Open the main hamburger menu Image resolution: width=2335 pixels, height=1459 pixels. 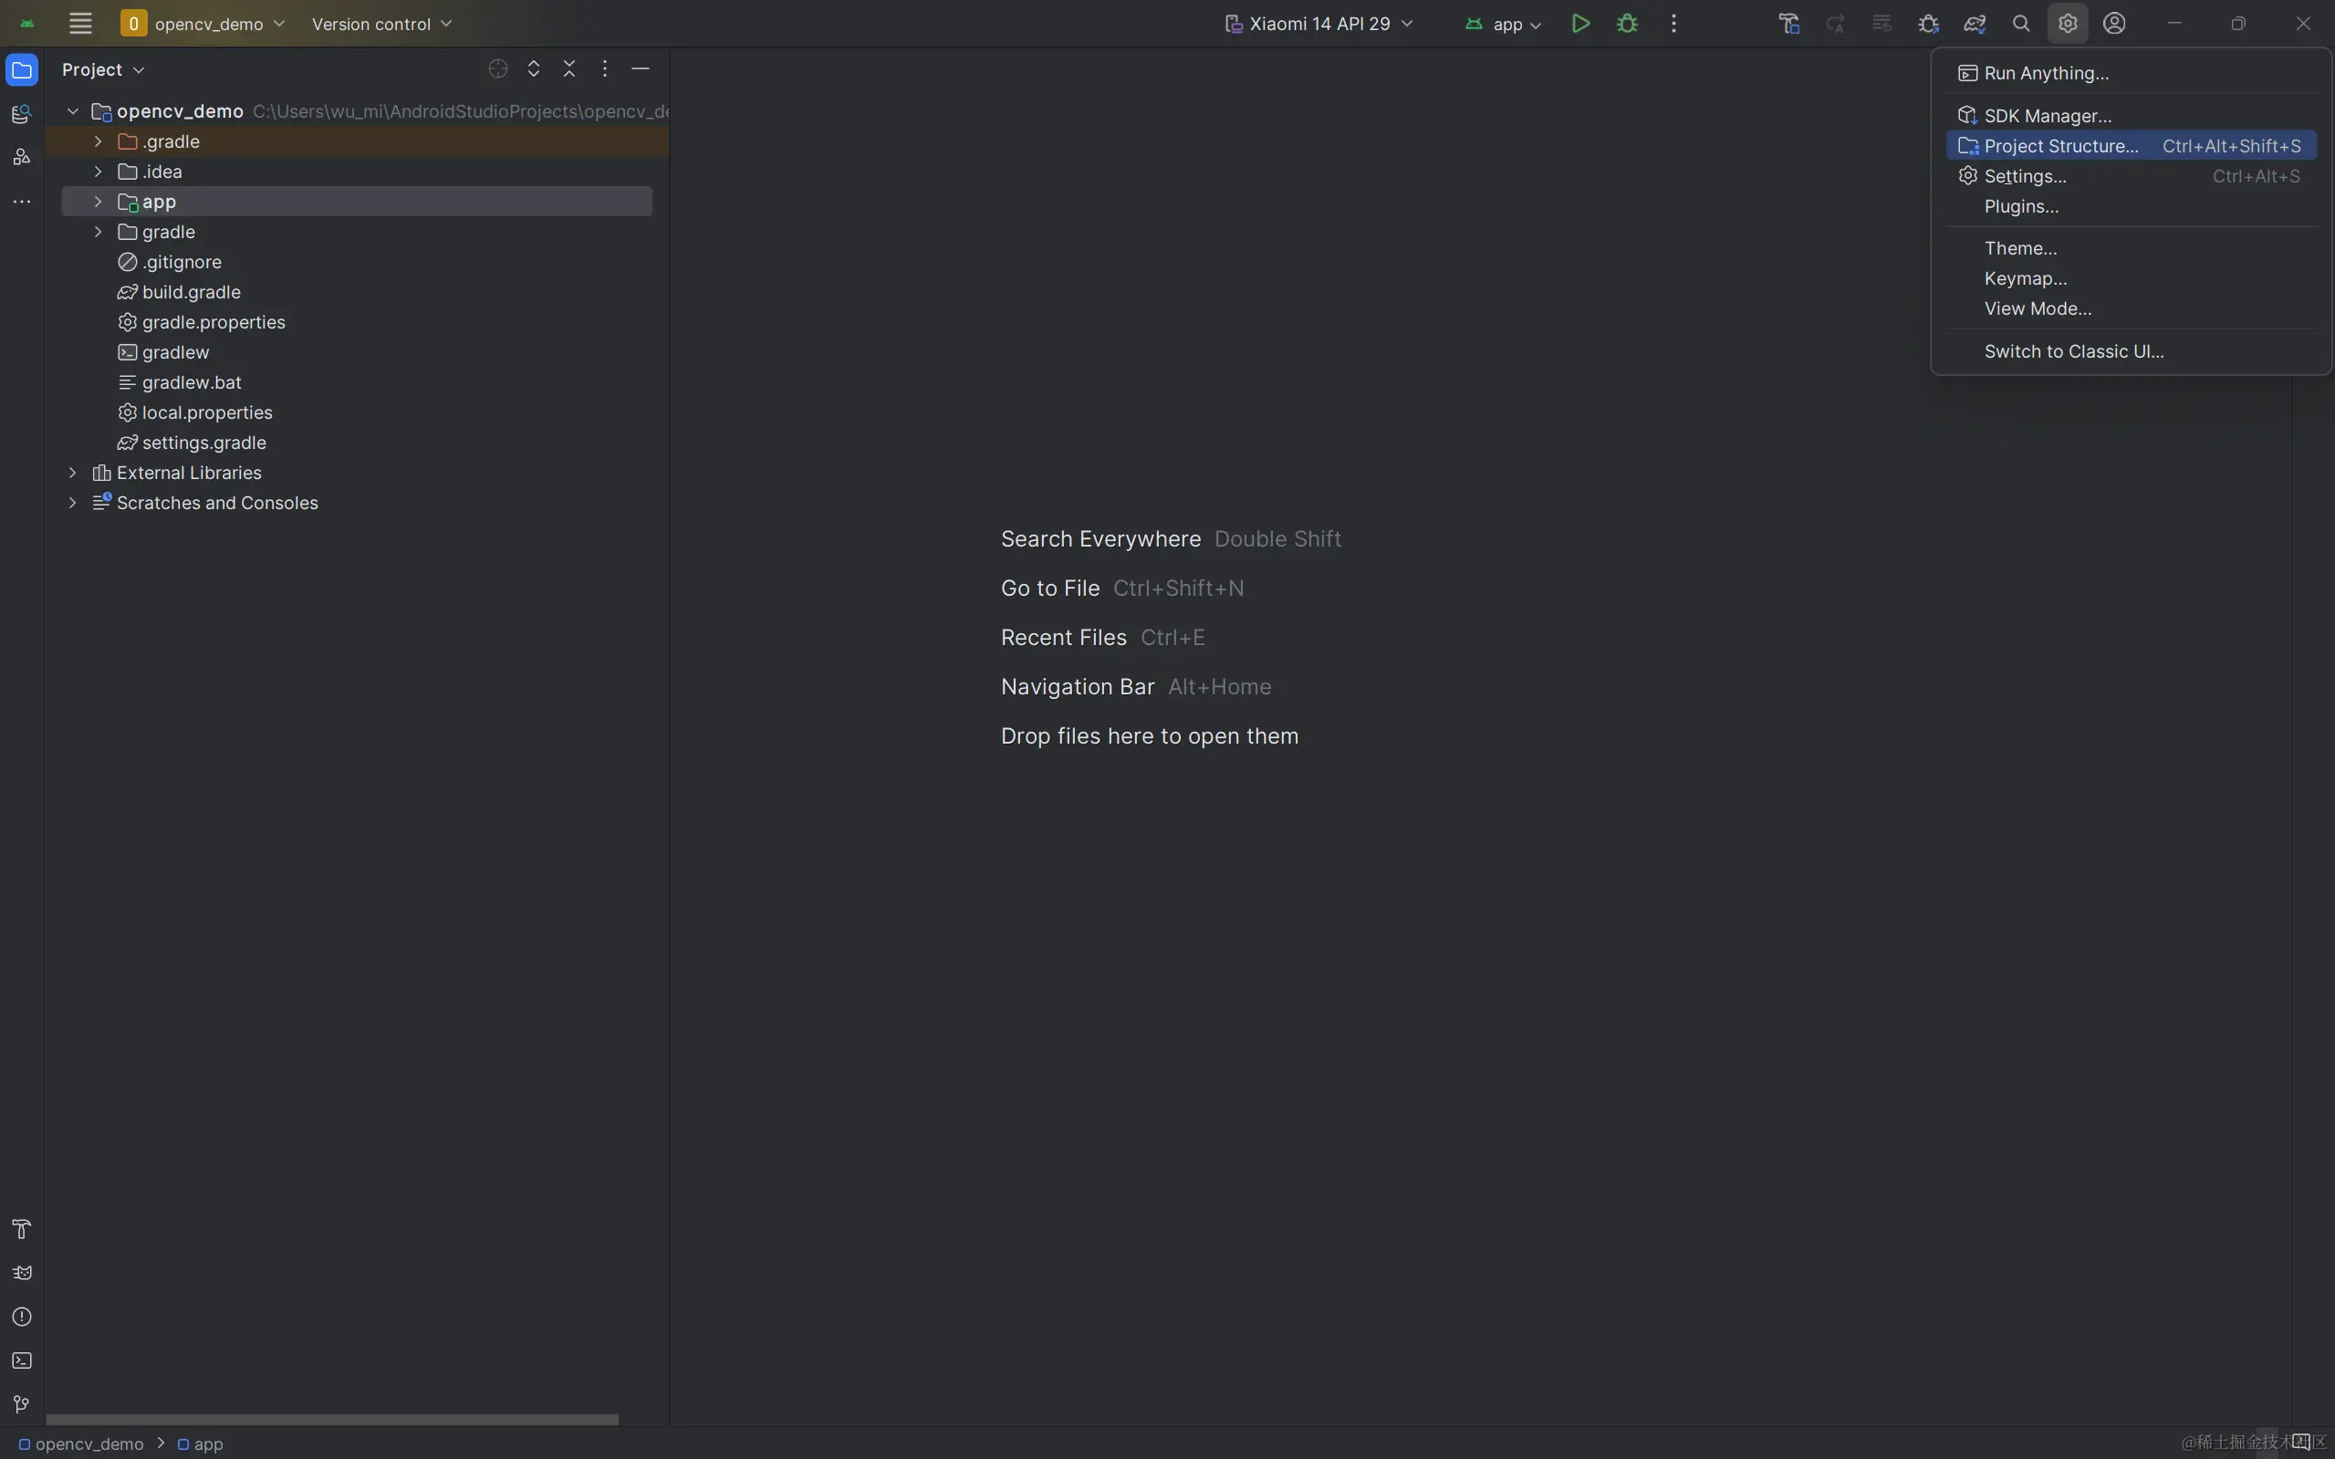(x=80, y=23)
